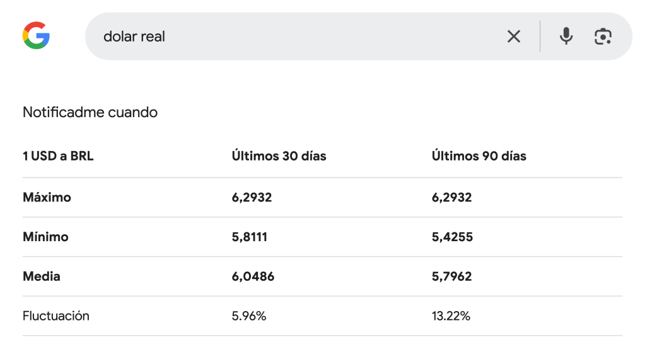Select the "1 USD a BRL" header
The height and width of the screenshot is (345, 645).
click(x=58, y=156)
